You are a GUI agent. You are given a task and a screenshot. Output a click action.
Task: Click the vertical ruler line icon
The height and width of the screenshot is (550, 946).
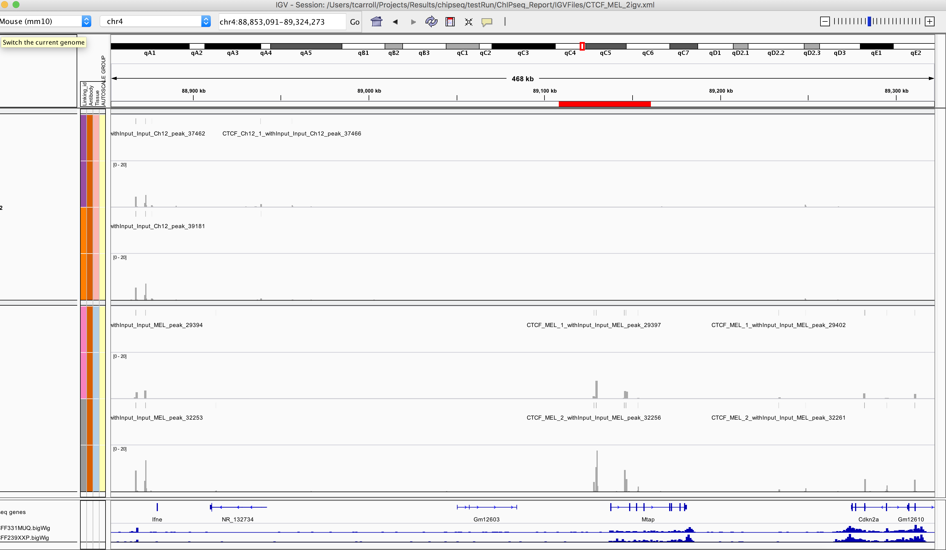pos(505,21)
